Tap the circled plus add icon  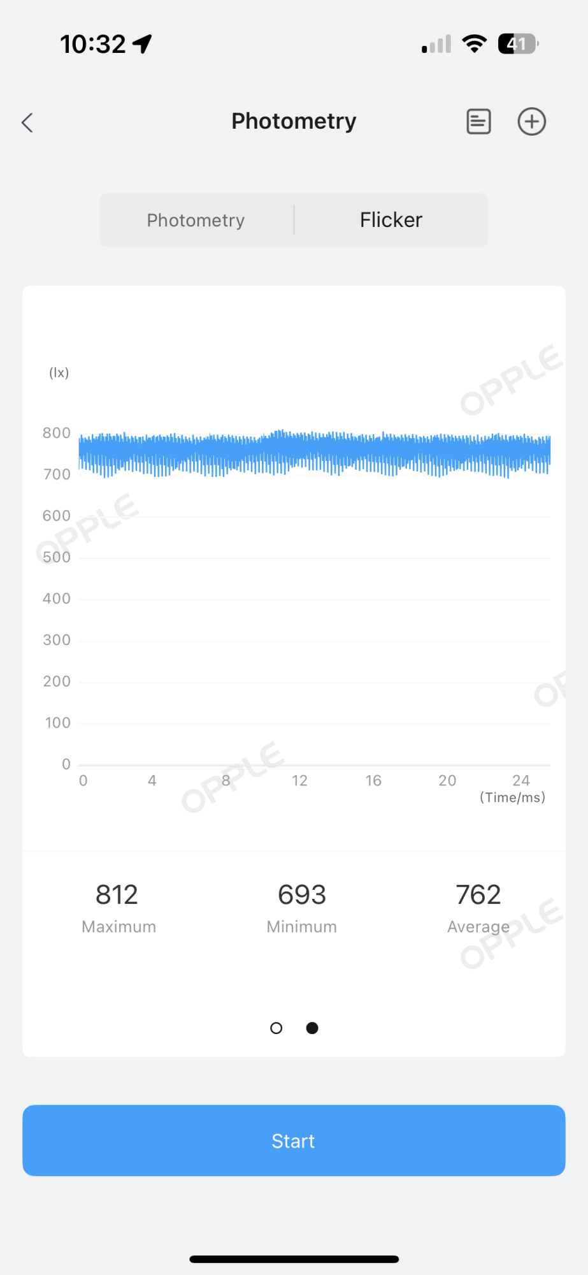click(x=531, y=122)
